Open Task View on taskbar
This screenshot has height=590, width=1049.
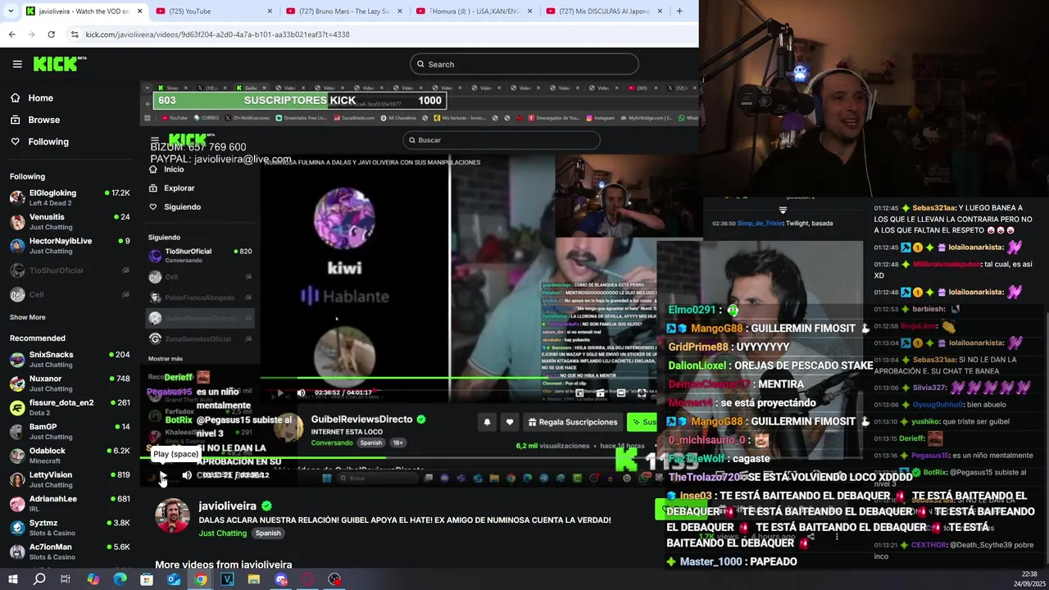66,579
